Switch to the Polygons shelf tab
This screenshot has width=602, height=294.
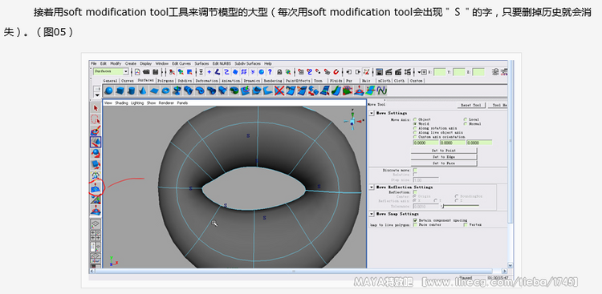click(166, 81)
